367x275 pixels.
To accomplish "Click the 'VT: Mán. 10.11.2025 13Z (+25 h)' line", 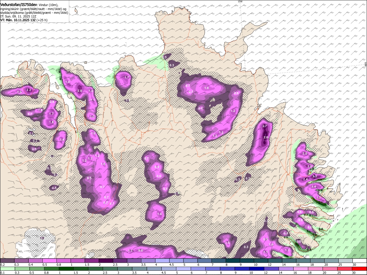I will (24, 20).
